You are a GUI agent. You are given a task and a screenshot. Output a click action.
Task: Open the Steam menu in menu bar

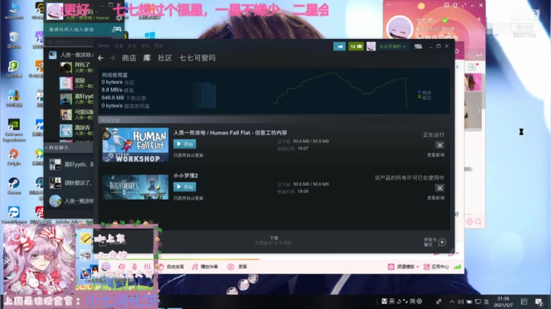[x=103, y=46]
